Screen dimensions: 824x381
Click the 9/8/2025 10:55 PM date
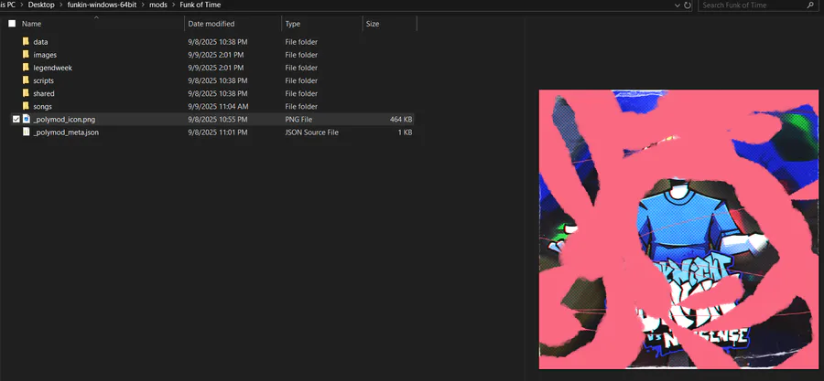coord(218,120)
